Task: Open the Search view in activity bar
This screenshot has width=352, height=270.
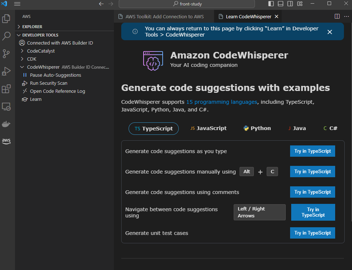Action: pos(6,36)
